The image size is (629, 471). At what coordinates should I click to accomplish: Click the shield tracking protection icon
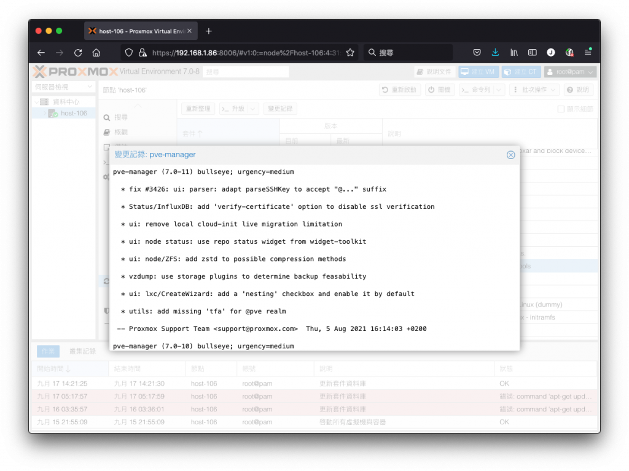[x=129, y=53]
